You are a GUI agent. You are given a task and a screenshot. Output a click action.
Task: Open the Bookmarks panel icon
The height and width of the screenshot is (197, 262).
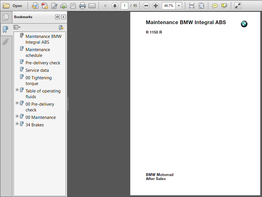tap(5, 29)
